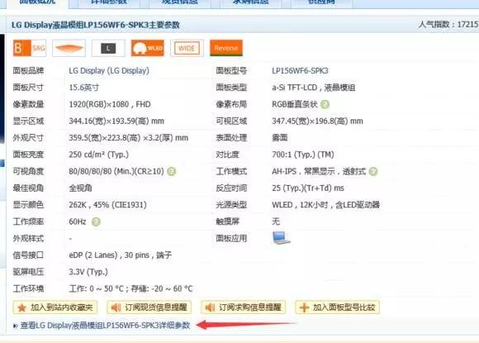Select the a-Si TFT-LCD panel type value
Viewport: 479px width, 343px height.
pyautogui.click(x=314, y=88)
